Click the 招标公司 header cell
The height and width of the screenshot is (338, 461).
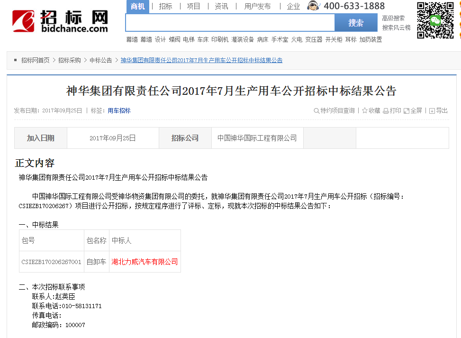[185, 138]
